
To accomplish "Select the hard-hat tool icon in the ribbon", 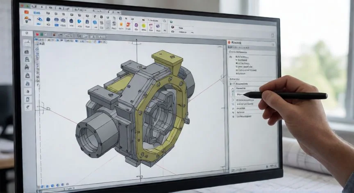I will [x=27, y=20].
